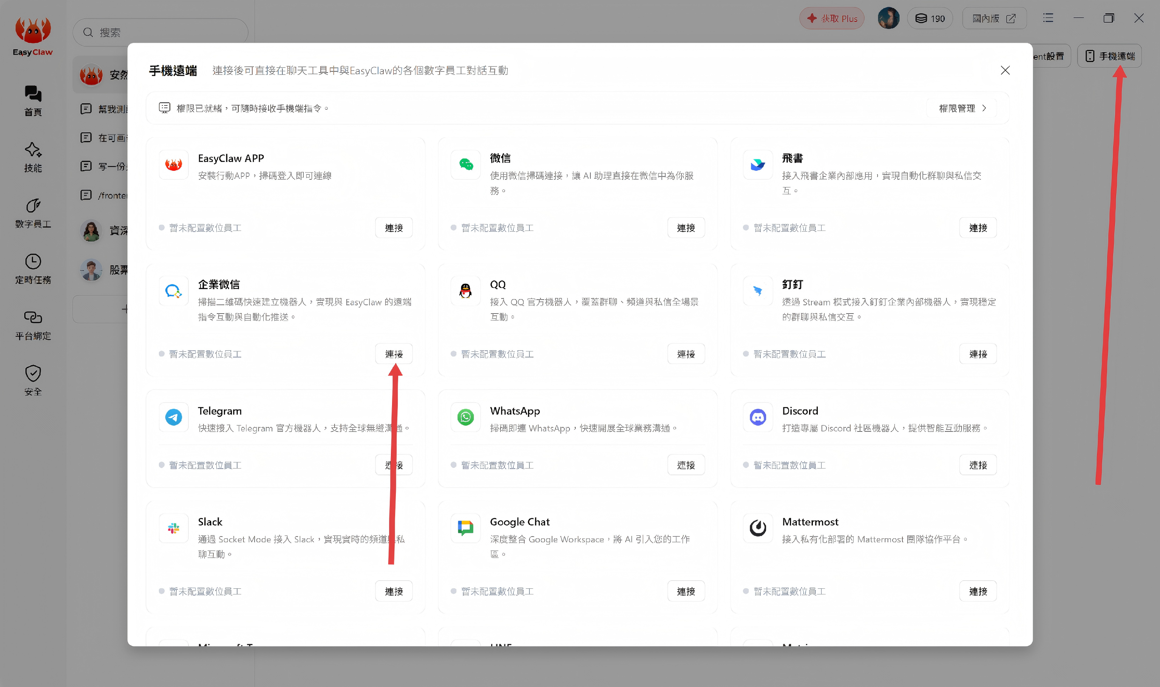Click 暫未配置數位員工 in the QQ card
This screenshot has width=1160, height=687.
[x=497, y=354]
